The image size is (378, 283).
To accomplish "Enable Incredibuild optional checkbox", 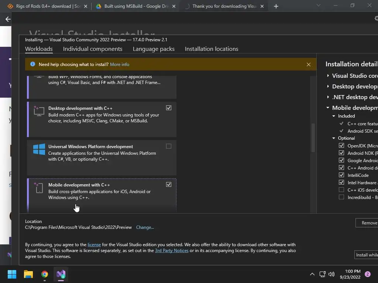I will click(341, 197).
